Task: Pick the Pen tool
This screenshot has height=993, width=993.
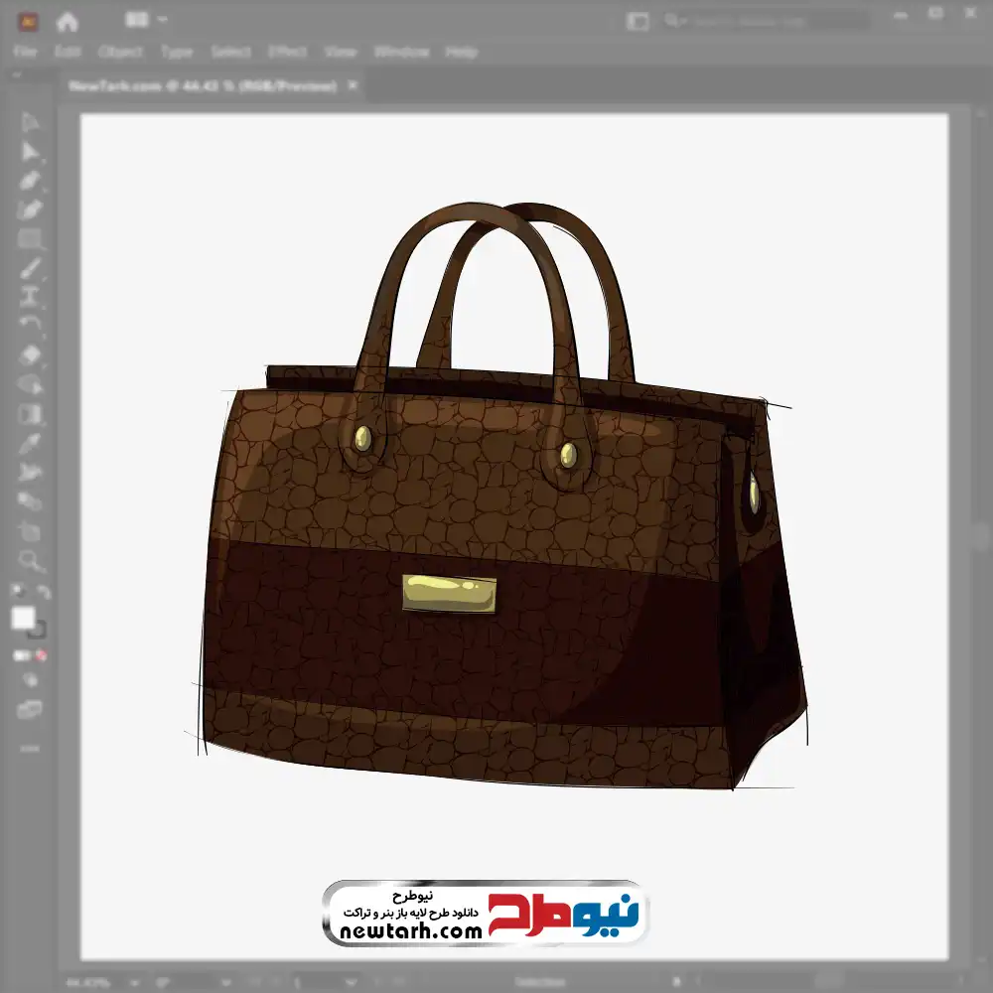Action: pyautogui.click(x=30, y=181)
